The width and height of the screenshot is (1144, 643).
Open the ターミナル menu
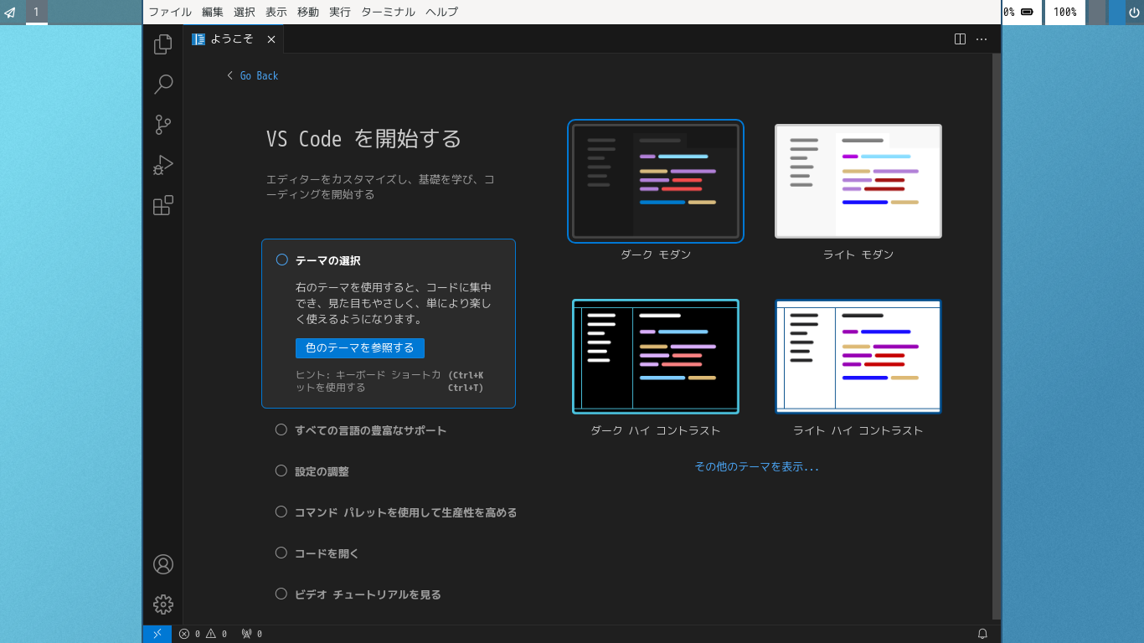[x=388, y=12]
